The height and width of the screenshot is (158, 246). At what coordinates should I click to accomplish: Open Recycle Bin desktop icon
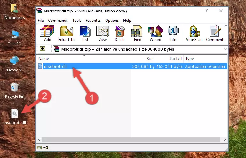pos(15,91)
